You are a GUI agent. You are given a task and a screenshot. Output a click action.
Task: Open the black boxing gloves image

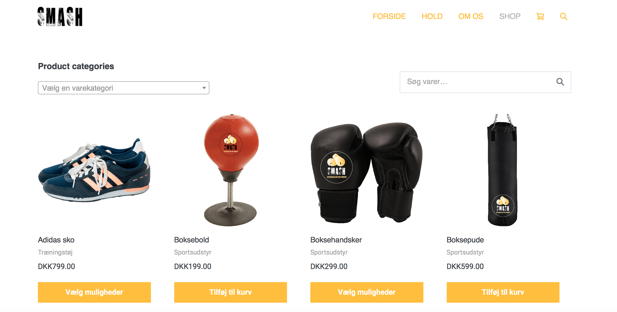click(x=367, y=172)
